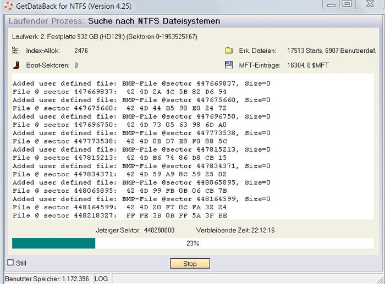
Task: Click the Stop button
Action: pyautogui.click(x=190, y=263)
